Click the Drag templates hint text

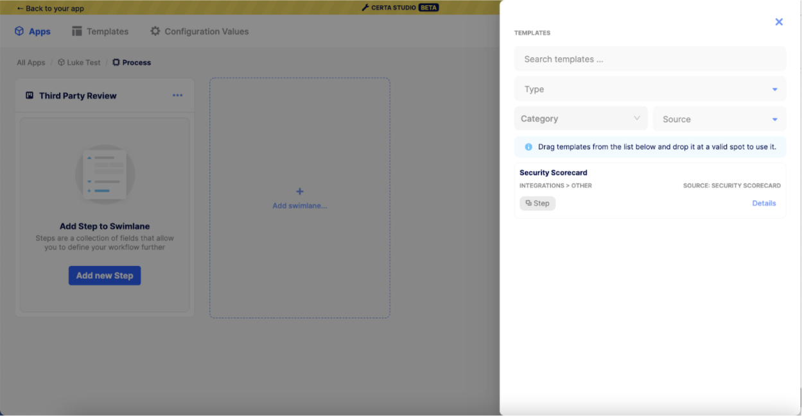click(657, 147)
